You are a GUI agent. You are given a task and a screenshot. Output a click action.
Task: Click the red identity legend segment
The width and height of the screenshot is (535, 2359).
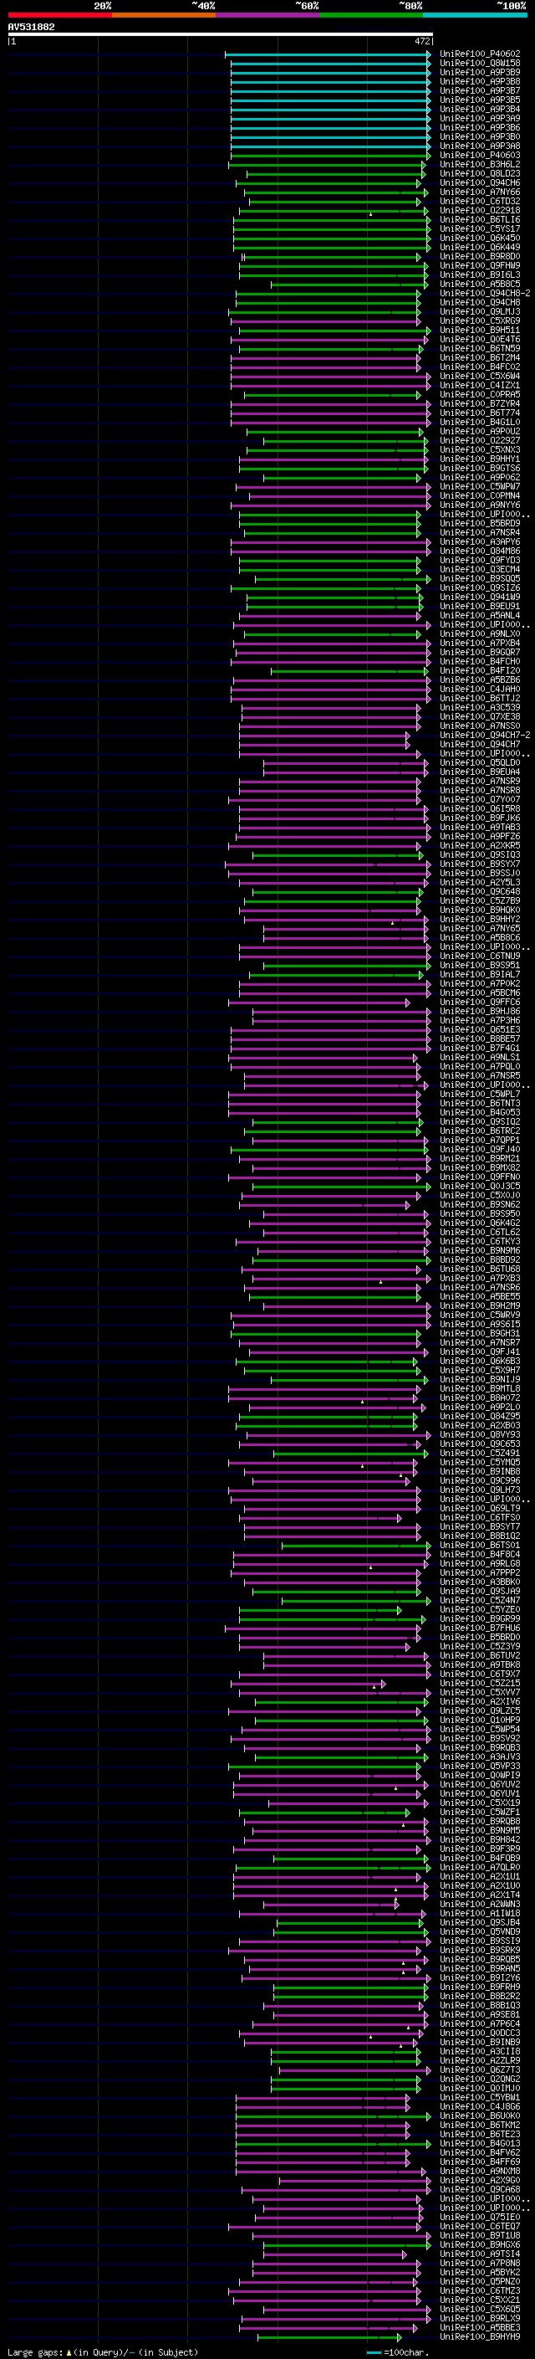59,16
